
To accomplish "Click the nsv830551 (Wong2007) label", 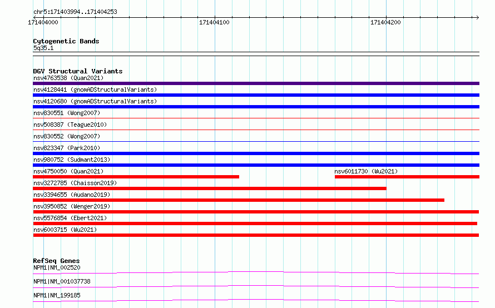I will coord(67,113).
